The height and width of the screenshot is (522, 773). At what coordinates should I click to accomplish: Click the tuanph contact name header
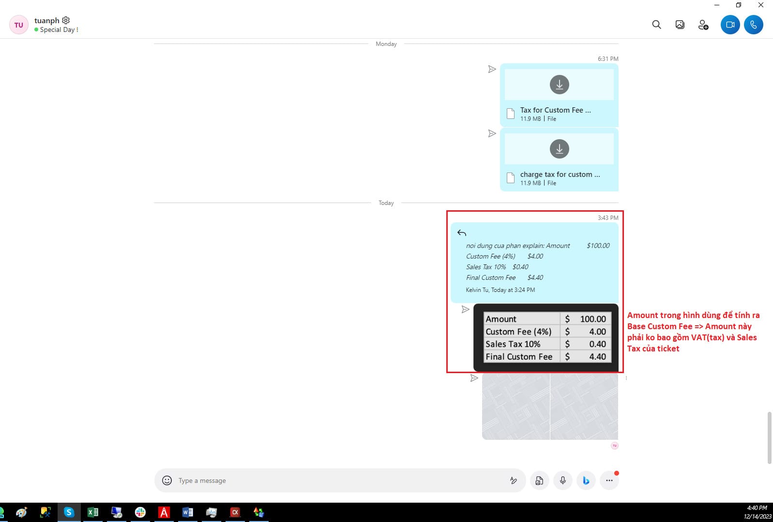46,20
